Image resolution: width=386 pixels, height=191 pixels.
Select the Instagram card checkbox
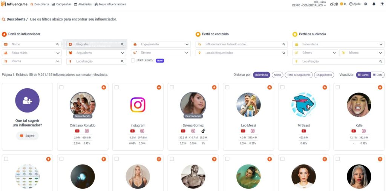[116, 87]
